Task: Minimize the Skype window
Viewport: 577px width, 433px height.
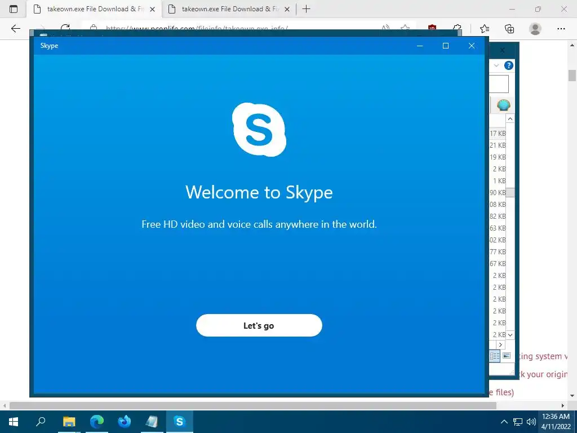Action: pos(420,46)
